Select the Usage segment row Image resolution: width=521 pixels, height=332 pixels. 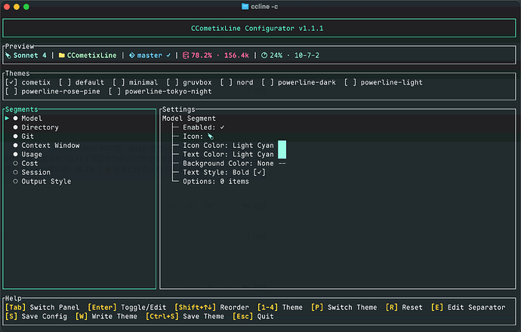point(79,154)
